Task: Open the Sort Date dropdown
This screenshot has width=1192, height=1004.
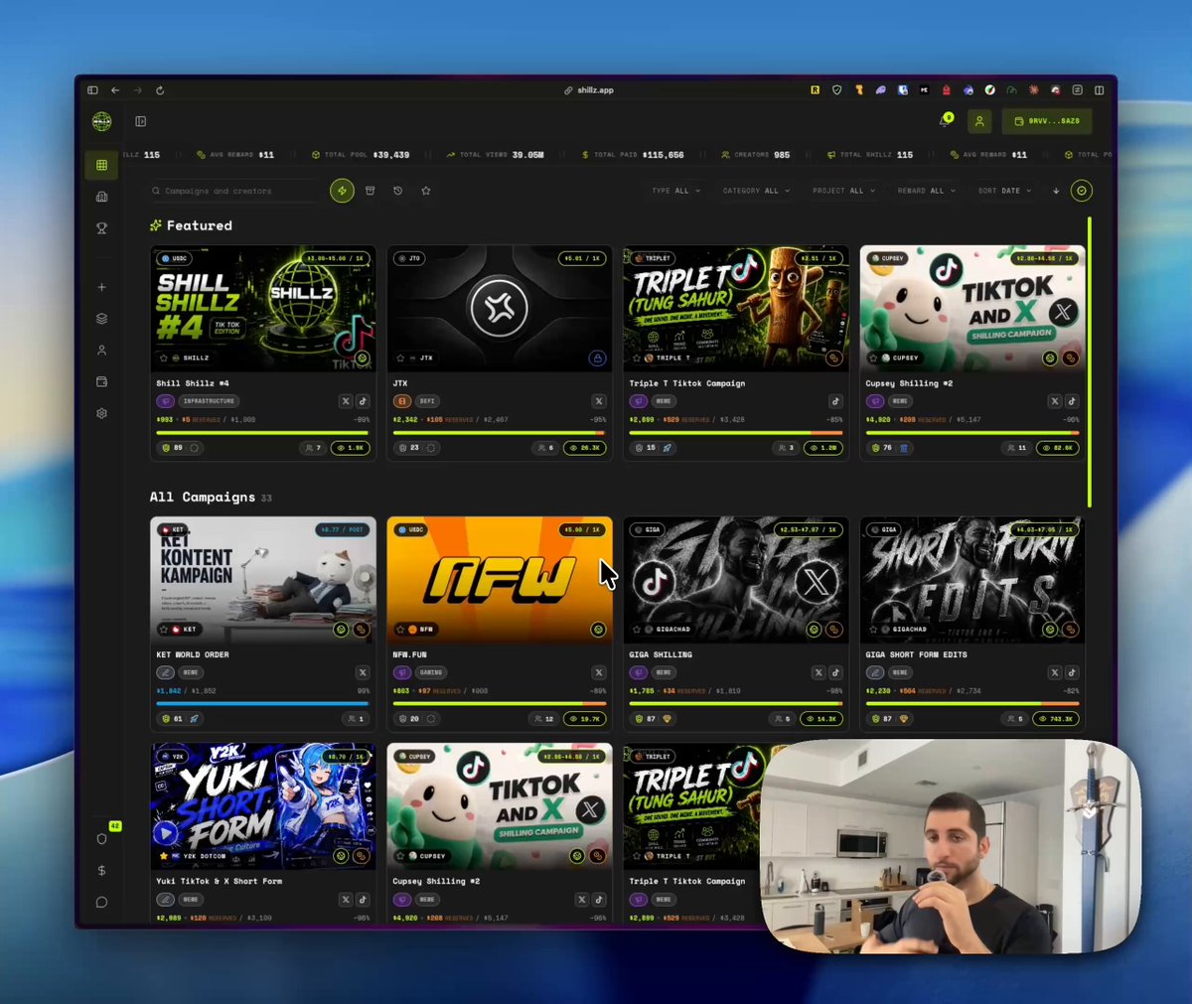Action: 1004,191
